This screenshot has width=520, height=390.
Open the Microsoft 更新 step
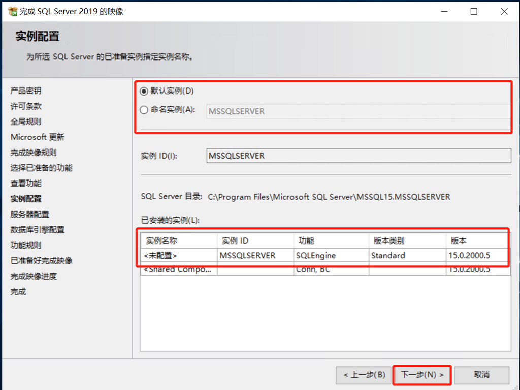[38, 137]
